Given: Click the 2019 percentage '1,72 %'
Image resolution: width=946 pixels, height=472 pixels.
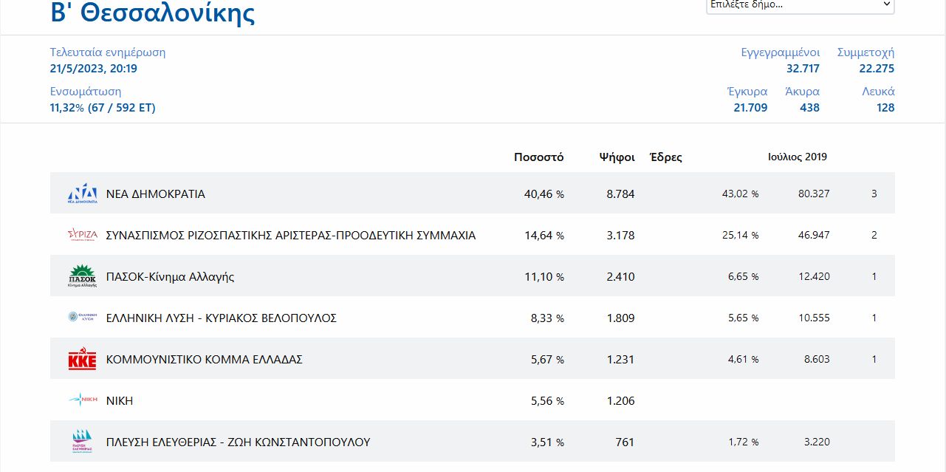Looking at the screenshot, I should [x=743, y=442].
